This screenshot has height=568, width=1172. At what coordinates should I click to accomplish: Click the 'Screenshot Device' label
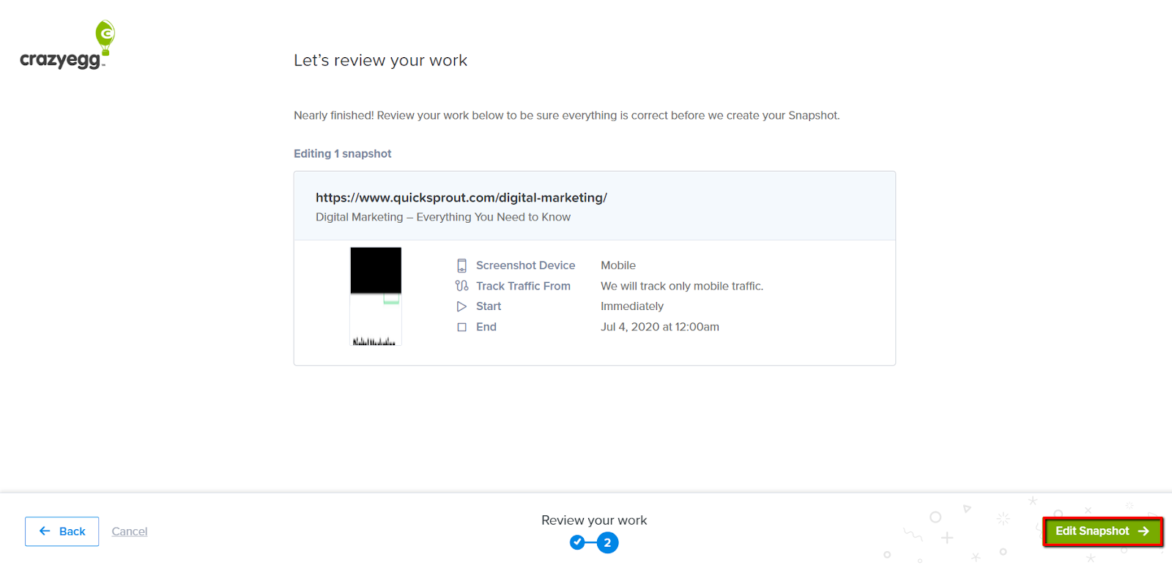click(x=525, y=265)
